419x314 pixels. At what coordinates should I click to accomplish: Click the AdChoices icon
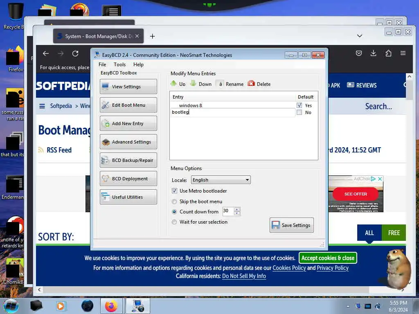[373, 179]
